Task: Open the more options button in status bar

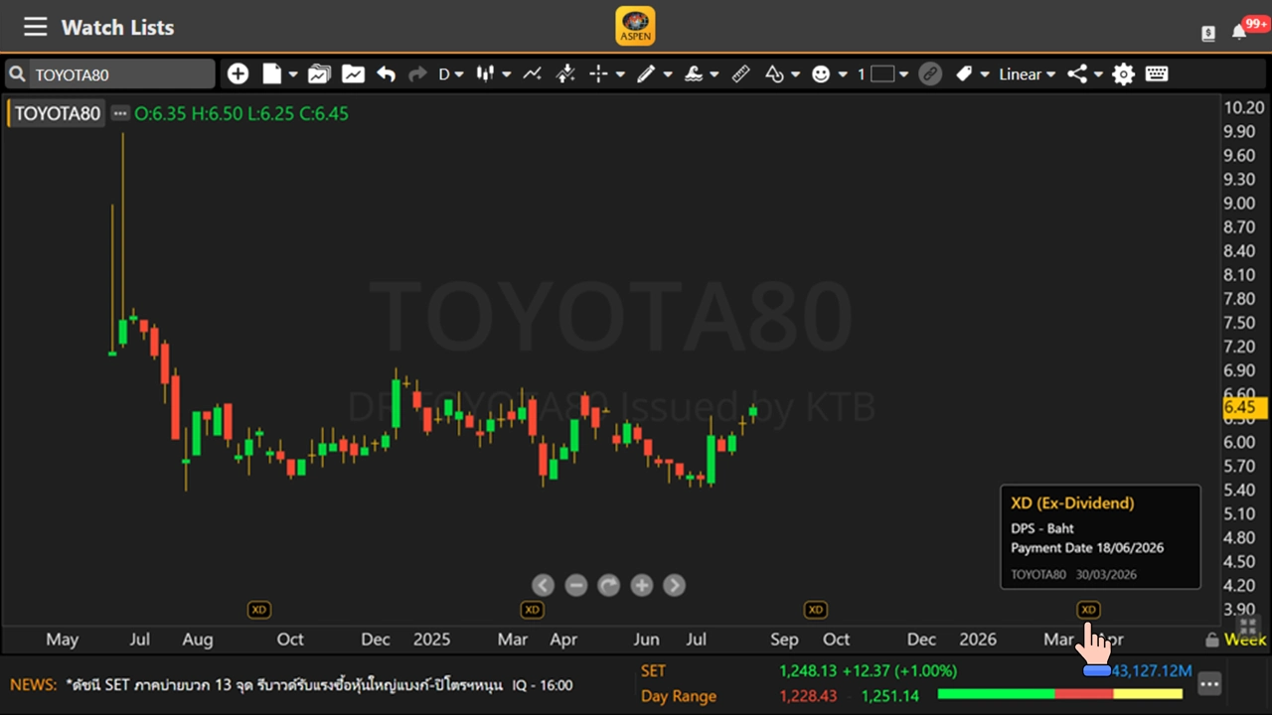Action: [x=1208, y=683]
